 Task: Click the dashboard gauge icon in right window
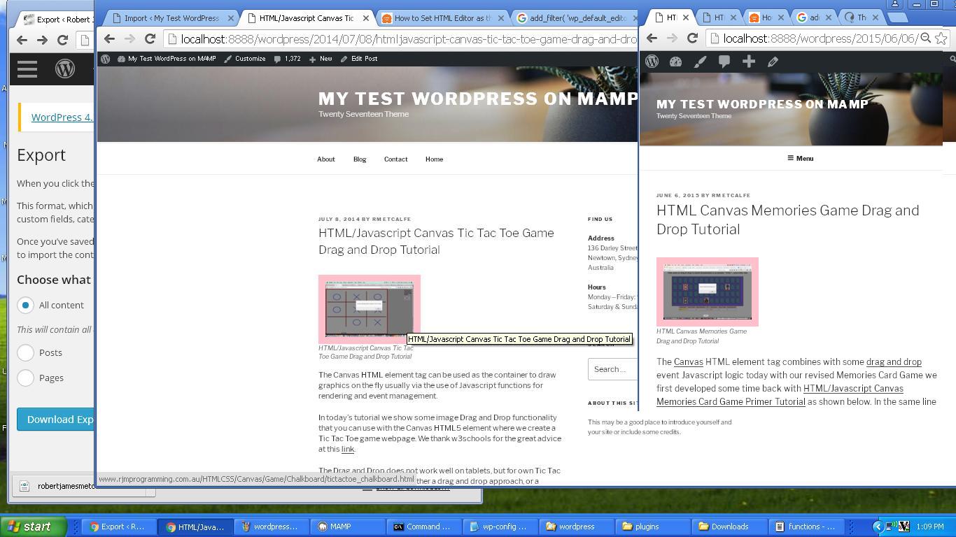675,62
